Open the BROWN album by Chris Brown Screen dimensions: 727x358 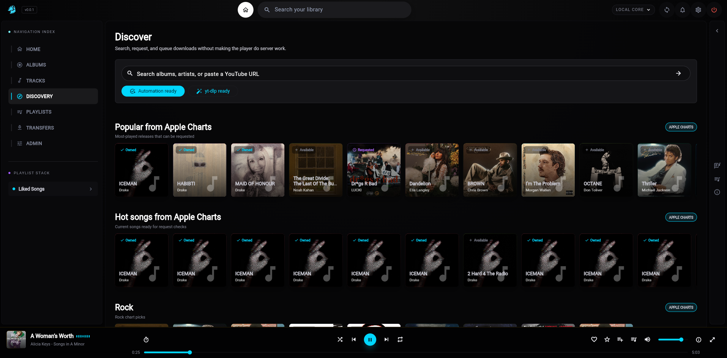(490, 170)
